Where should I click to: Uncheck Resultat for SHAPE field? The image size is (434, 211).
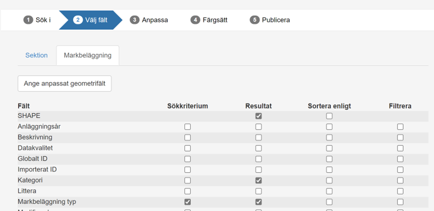[259, 116]
